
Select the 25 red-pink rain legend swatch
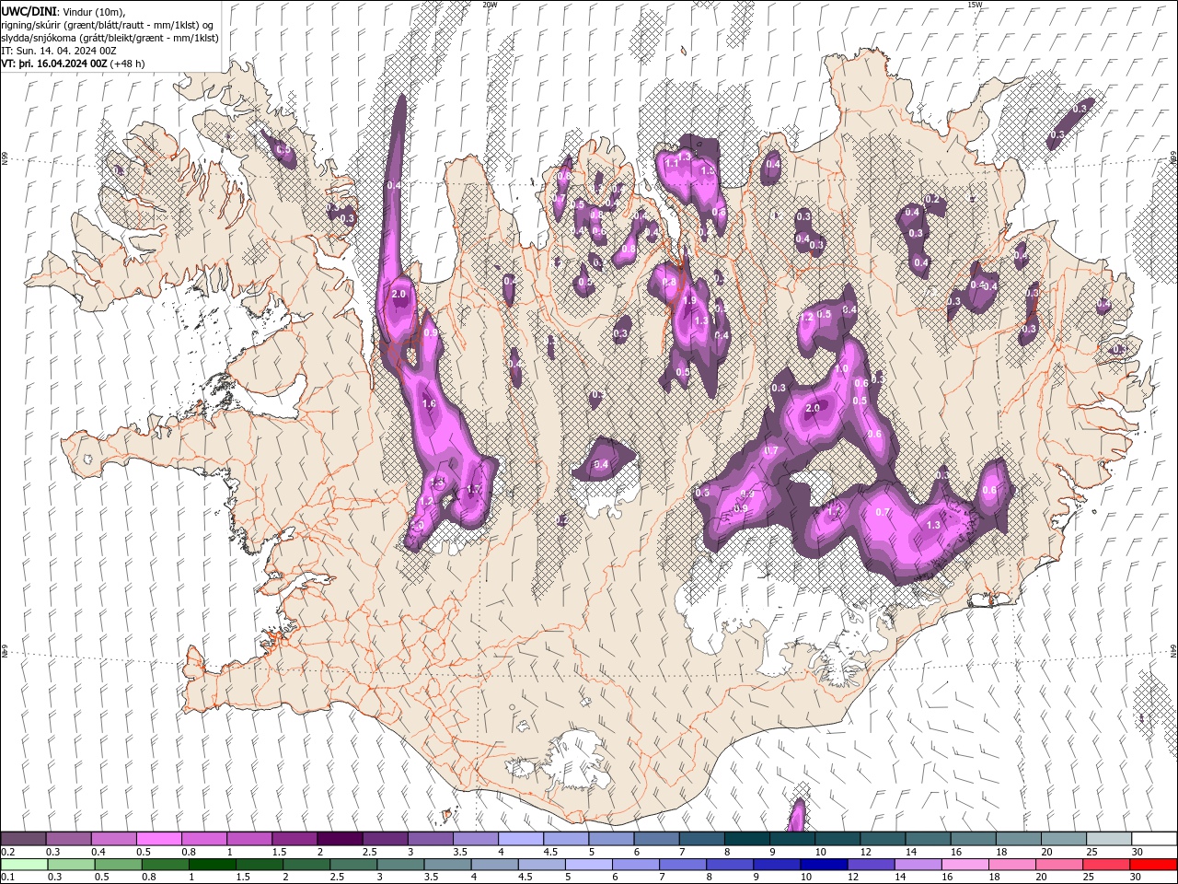[1106, 865]
